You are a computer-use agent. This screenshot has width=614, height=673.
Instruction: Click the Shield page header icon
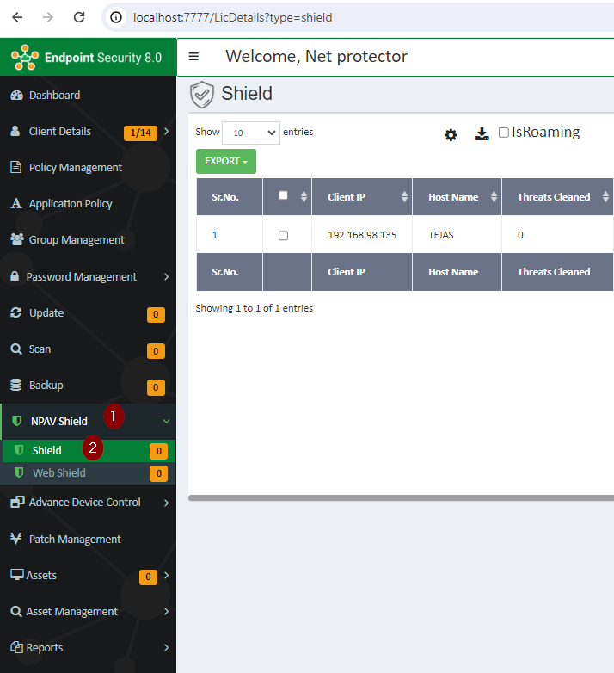click(x=201, y=95)
